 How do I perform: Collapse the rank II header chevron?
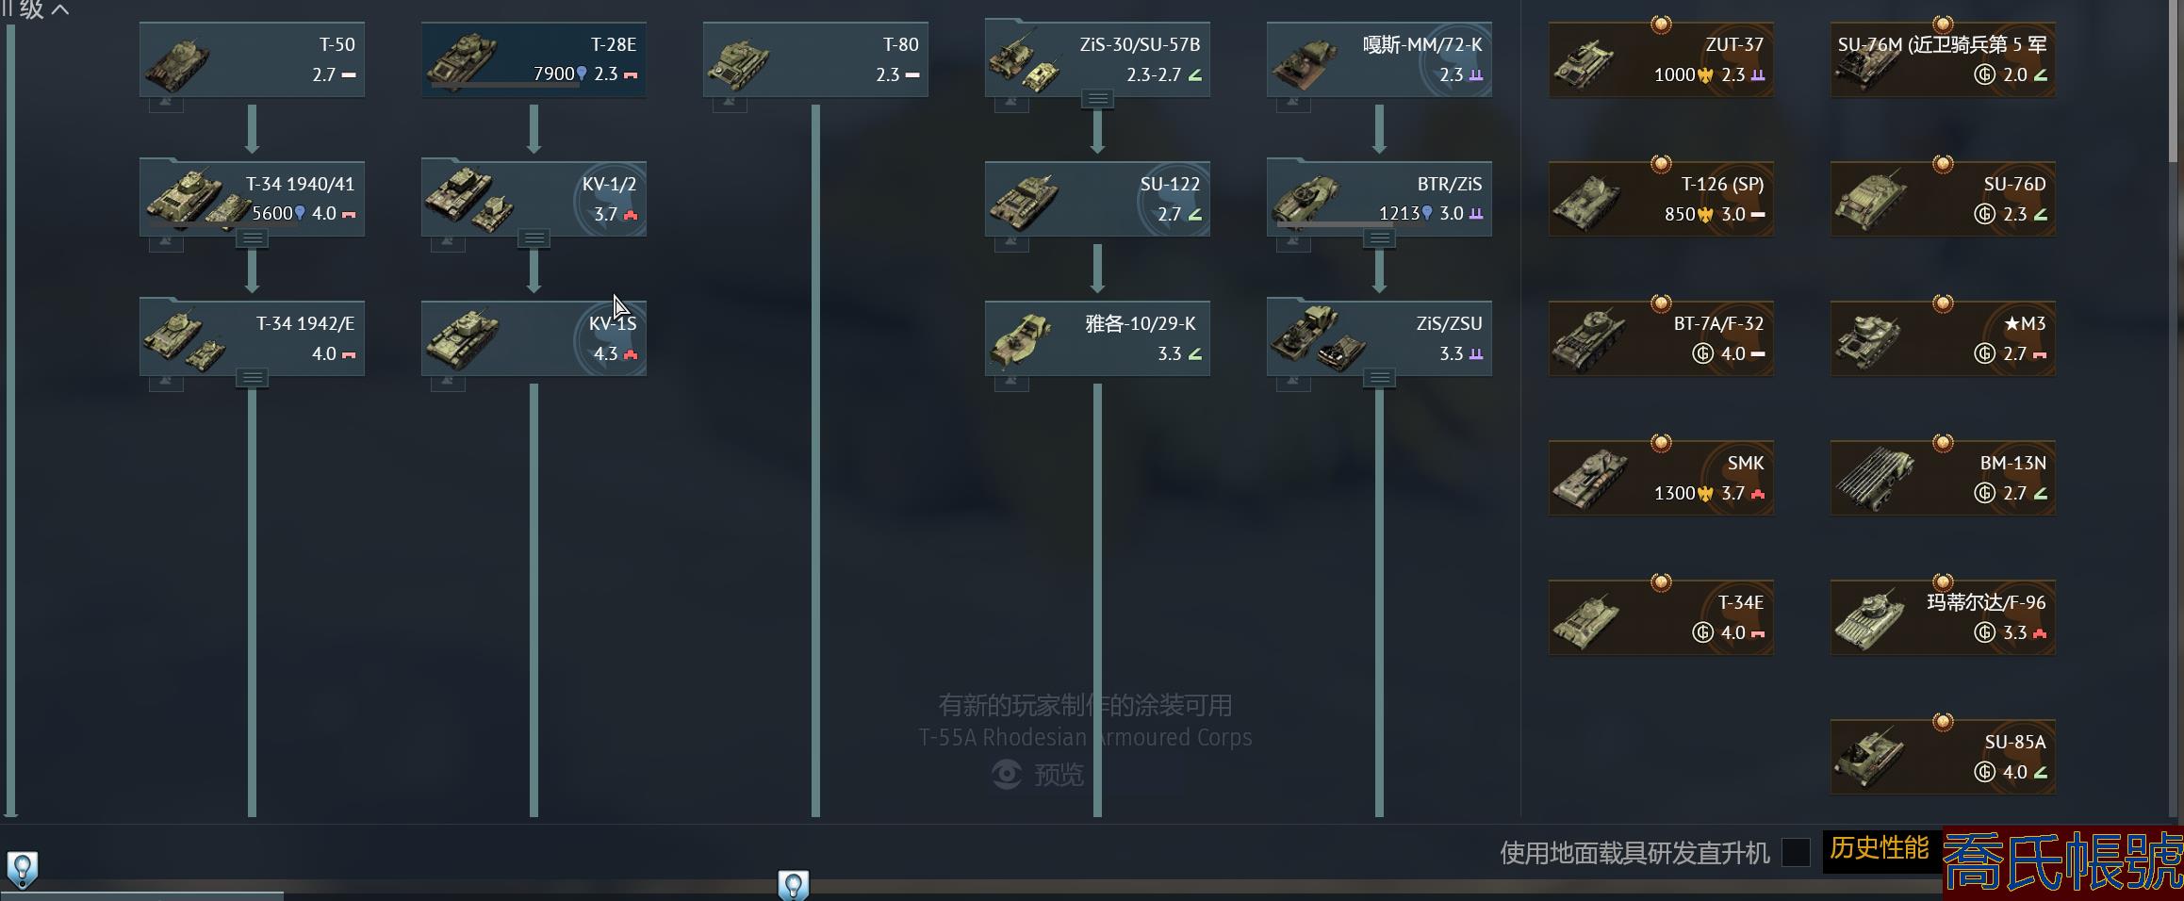[x=60, y=9]
